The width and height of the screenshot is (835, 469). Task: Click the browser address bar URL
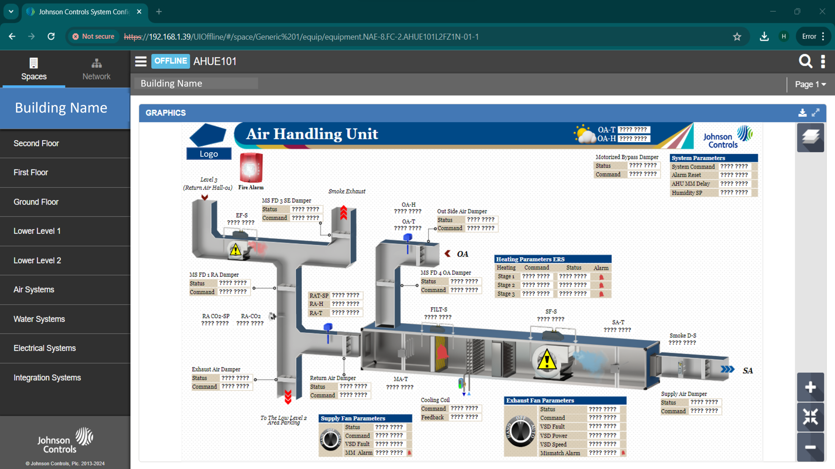(x=302, y=37)
